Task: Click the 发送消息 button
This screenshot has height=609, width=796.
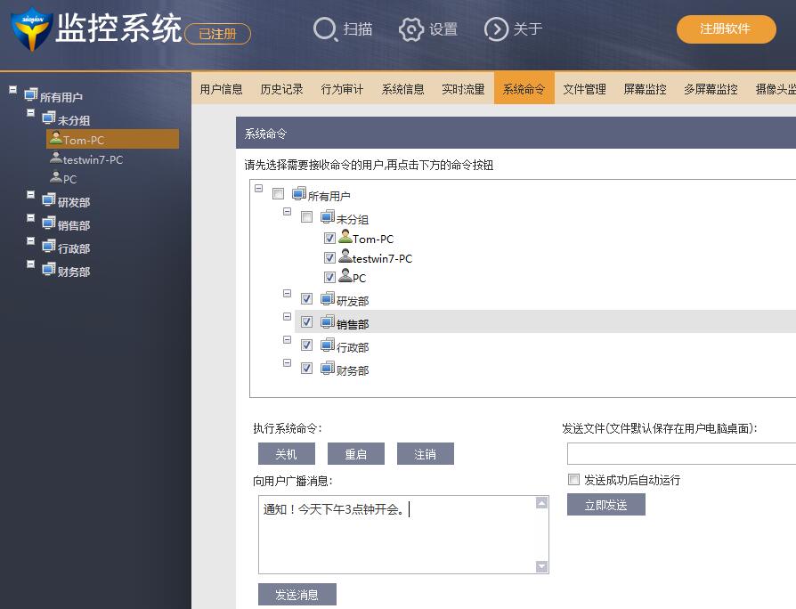Action: coord(296,595)
